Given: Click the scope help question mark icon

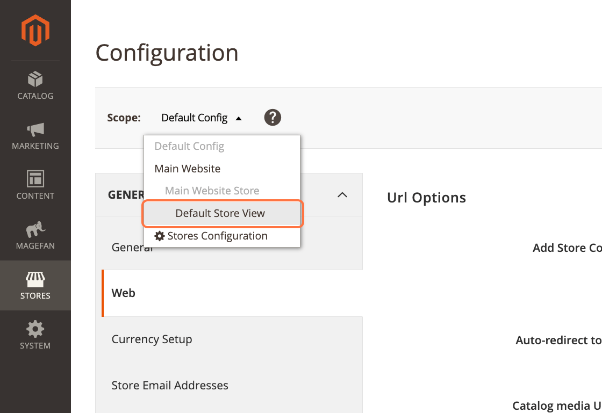Looking at the screenshot, I should [273, 117].
